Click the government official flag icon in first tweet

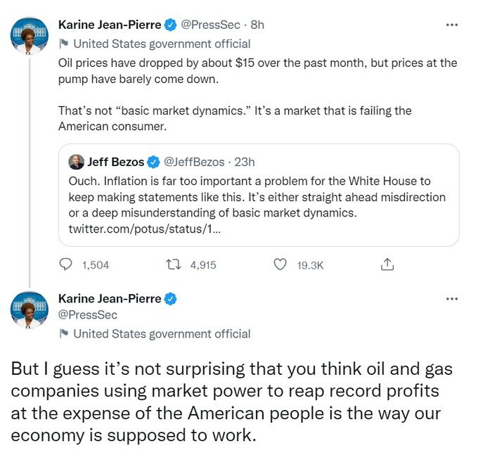pyautogui.click(x=64, y=44)
